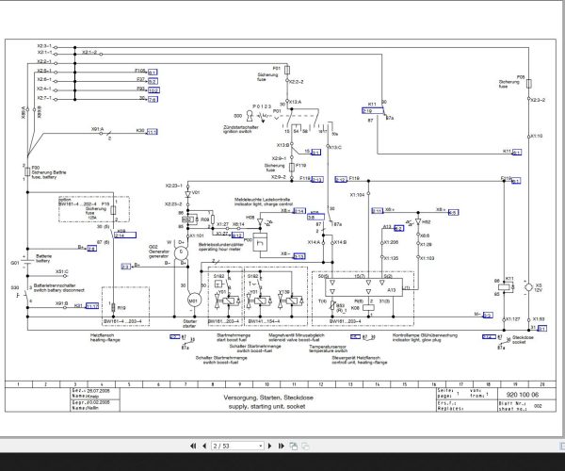The height and width of the screenshot is (471, 565).
Task: Click the A13 control unit box
Action: 363,287
